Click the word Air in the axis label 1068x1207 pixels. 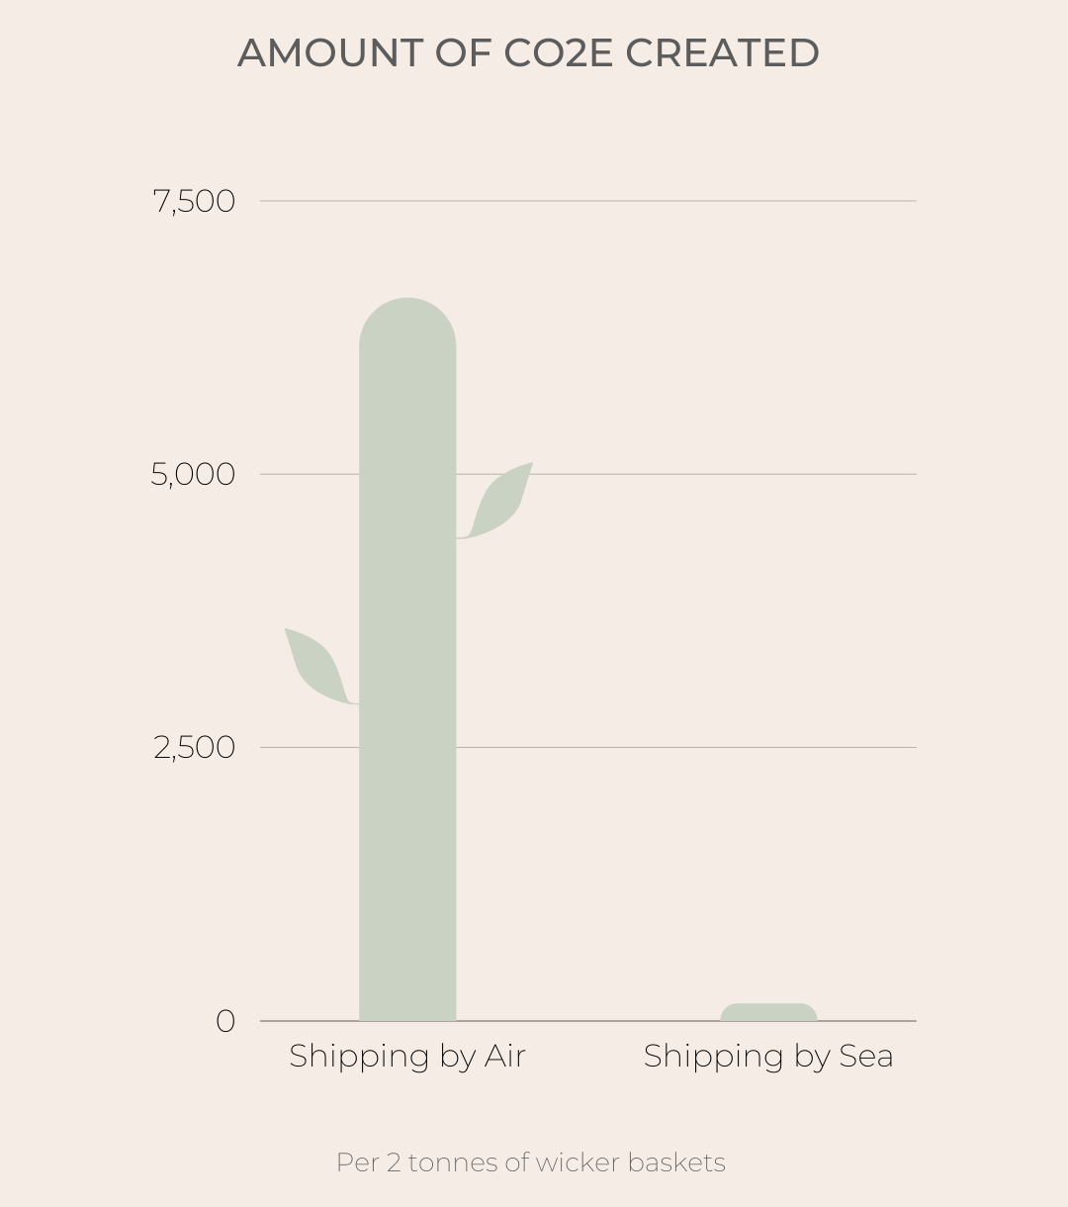pos(505,1056)
